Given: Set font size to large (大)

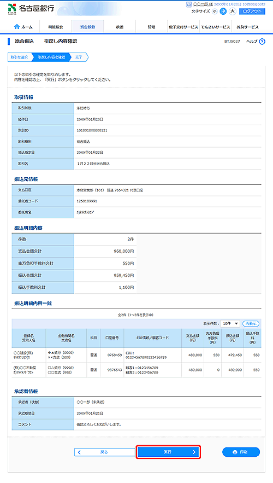Looking at the screenshot, I should [233, 11].
